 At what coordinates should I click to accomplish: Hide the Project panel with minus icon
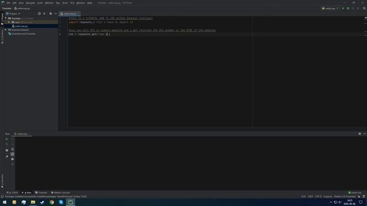pyautogui.click(x=56, y=14)
